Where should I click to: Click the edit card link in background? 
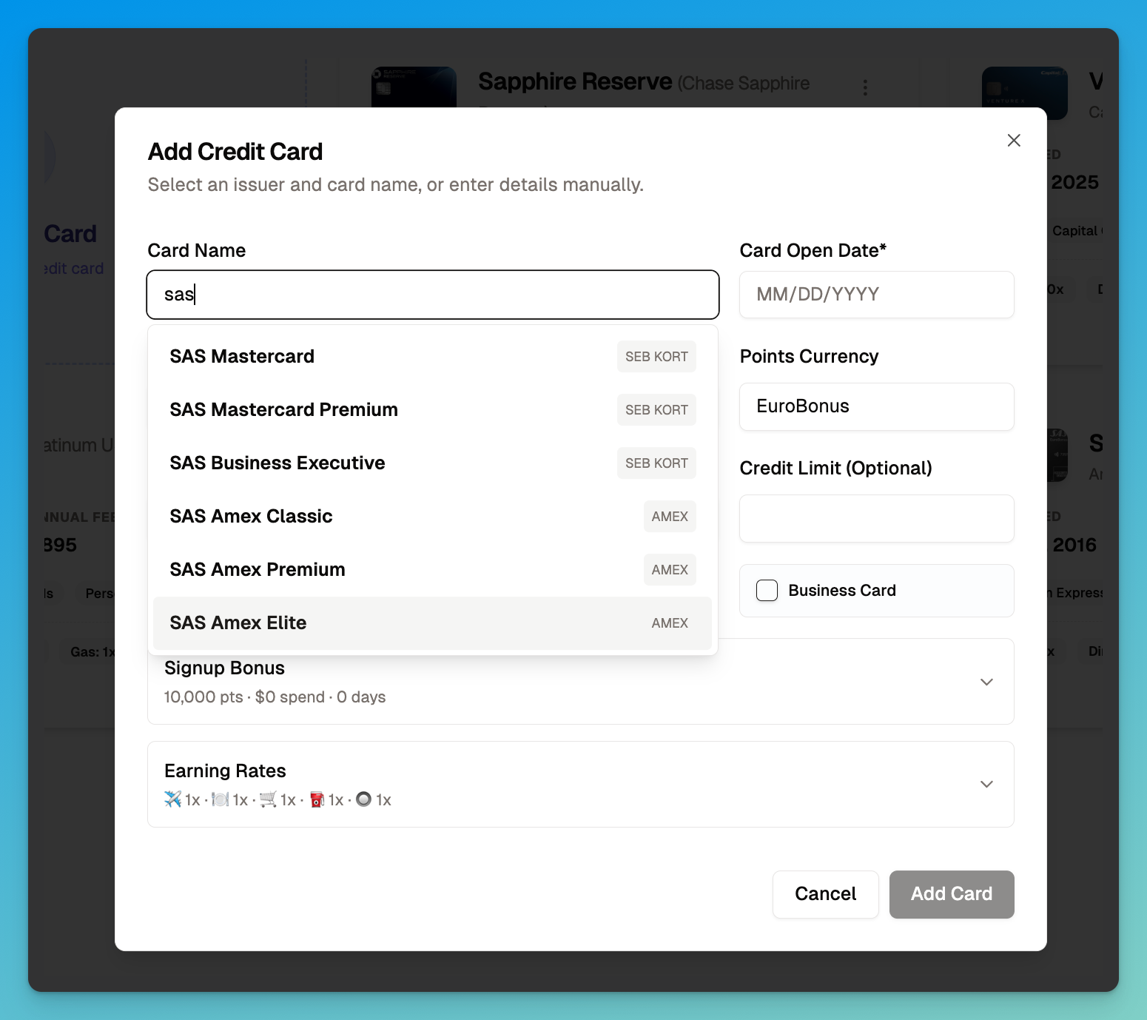pos(74,269)
